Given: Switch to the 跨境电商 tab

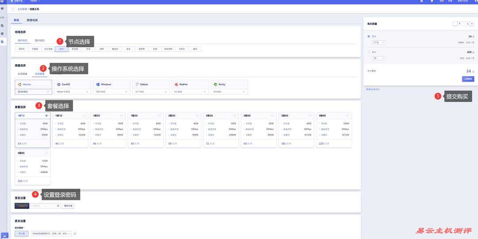Looking at the screenshot, I should pos(32,20).
